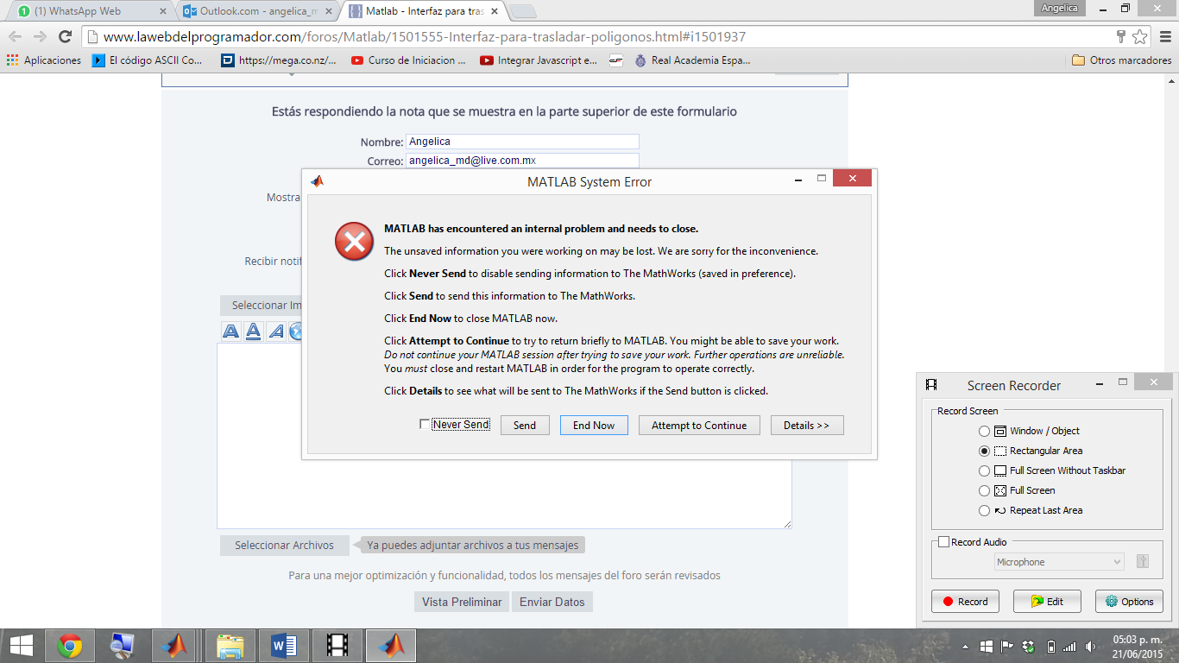Open the https://mega.co.nz/... bookmark
The image size is (1179, 663).
pos(279,60)
